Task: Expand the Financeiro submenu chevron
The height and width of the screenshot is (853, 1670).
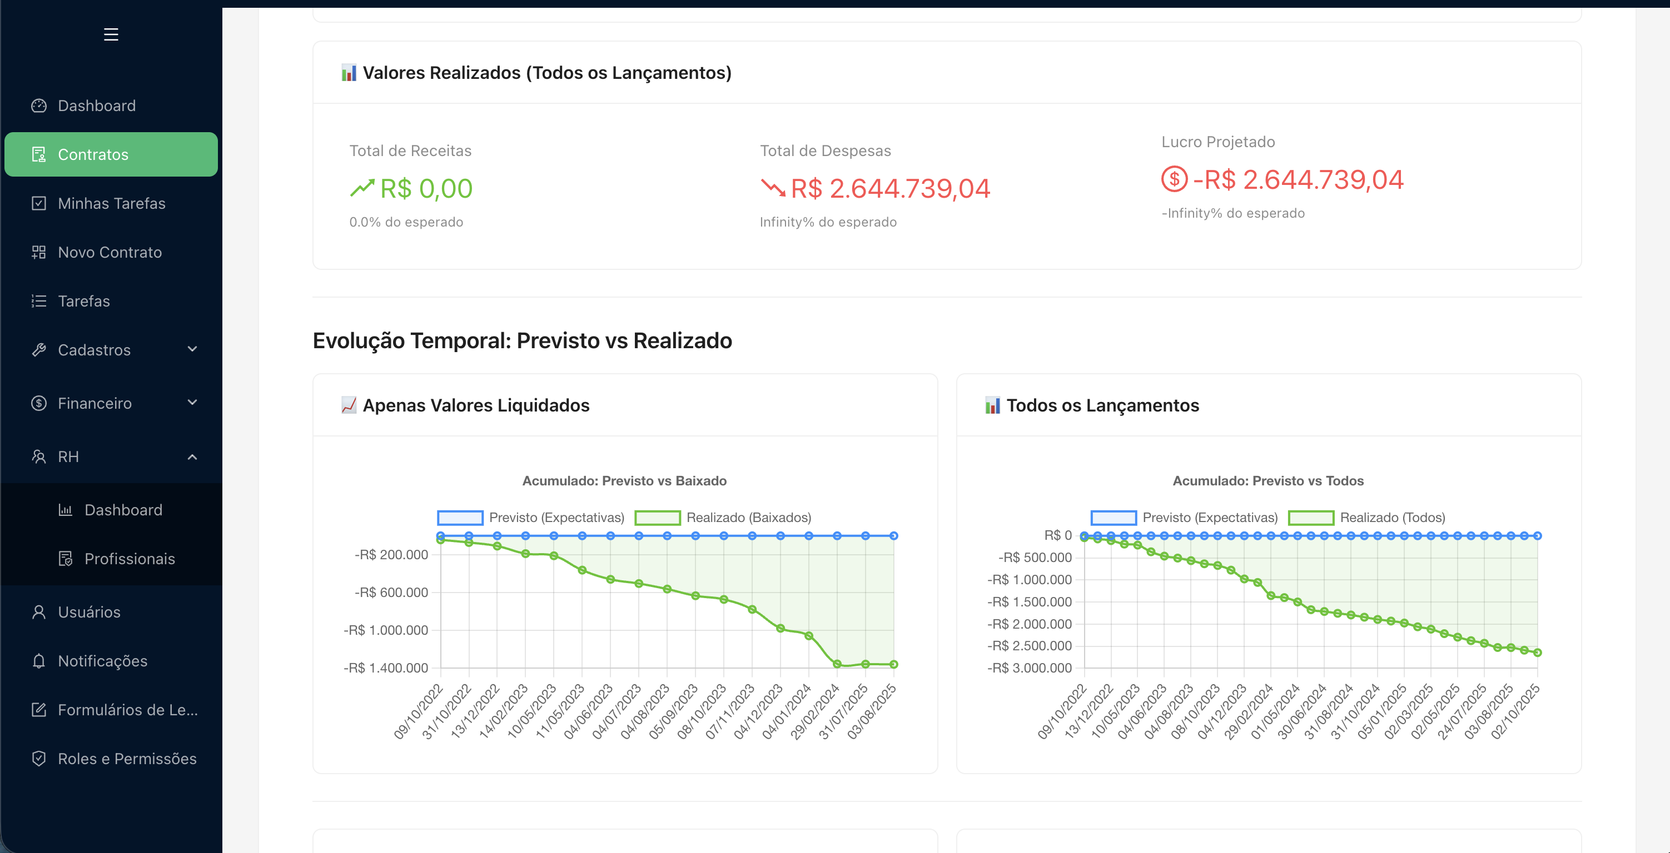Action: point(192,403)
